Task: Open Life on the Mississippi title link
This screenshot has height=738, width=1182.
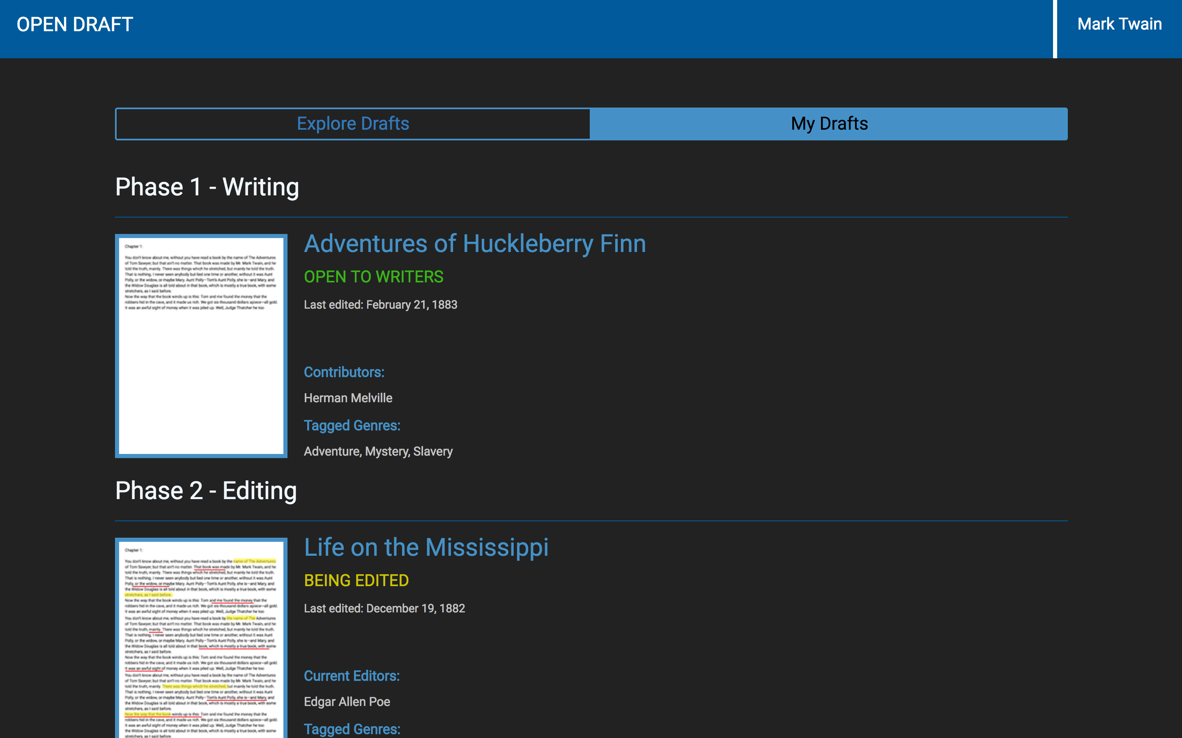Action: [426, 547]
